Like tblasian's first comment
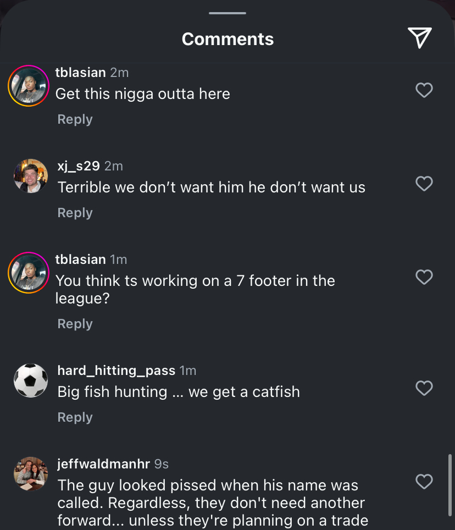The image size is (455, 530). [424, 90]
